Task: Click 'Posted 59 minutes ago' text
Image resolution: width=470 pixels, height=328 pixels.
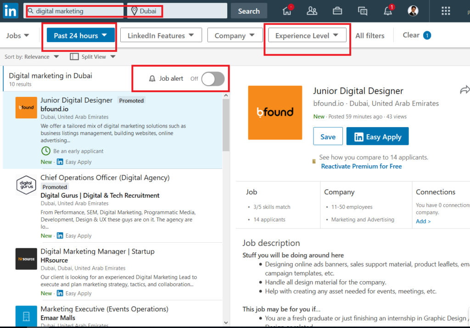Action: pos(355,117)
